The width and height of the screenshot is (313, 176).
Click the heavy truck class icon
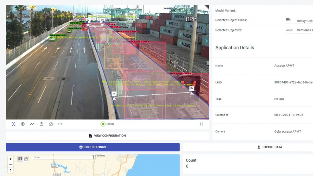pos(288,20)
